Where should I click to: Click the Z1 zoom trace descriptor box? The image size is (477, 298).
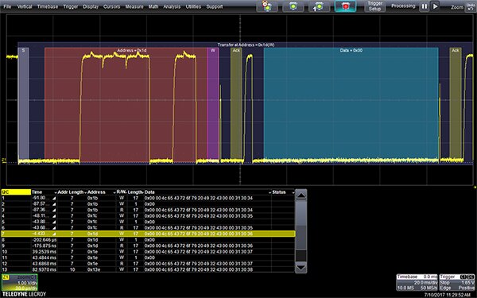click(19, 282)
